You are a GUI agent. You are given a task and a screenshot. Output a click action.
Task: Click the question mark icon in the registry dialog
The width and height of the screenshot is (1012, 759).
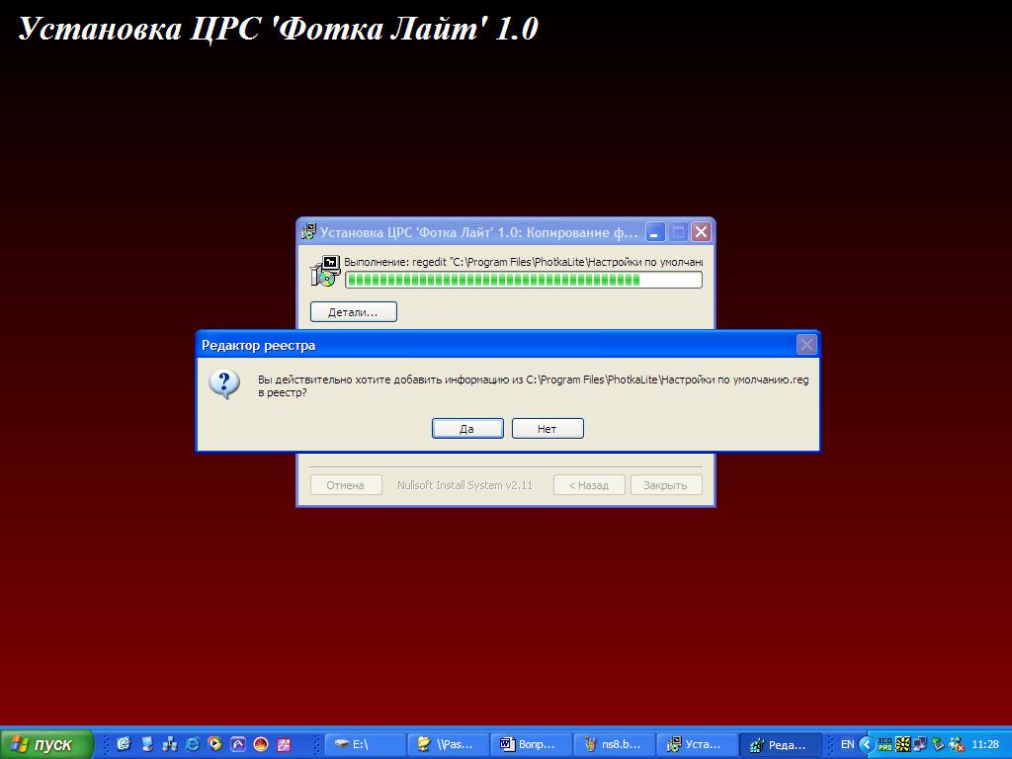pyautogui.click(x=224, y=384)
